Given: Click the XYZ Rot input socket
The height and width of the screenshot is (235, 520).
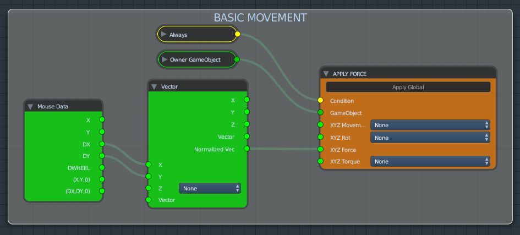Looking at the screenshot, I should 320,137.
